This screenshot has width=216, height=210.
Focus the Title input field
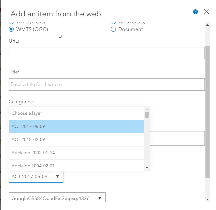point(107,84)
